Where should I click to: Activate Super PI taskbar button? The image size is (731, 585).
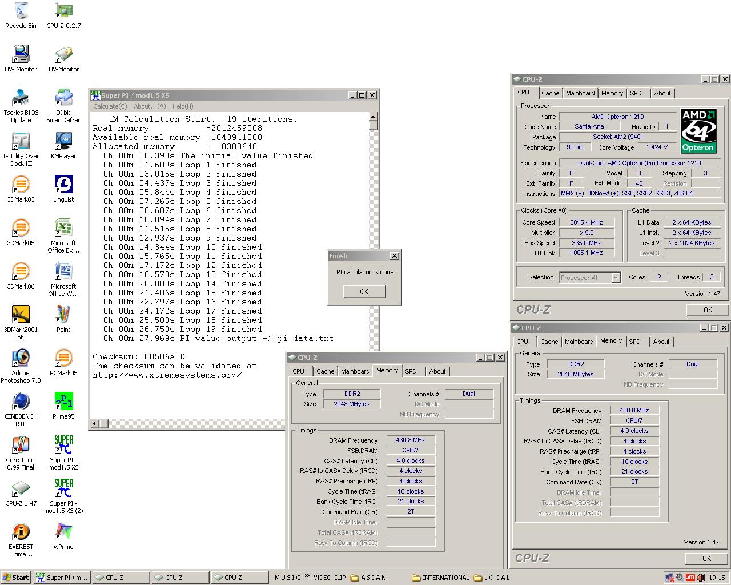62,578
